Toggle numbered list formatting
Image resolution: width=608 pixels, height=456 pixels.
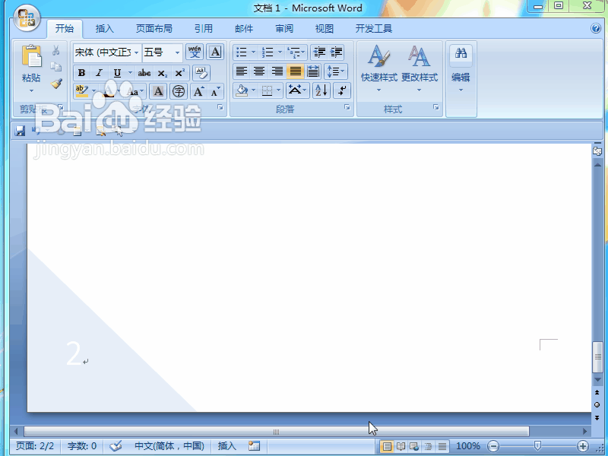pyautogui.click(x=268, y=51)
